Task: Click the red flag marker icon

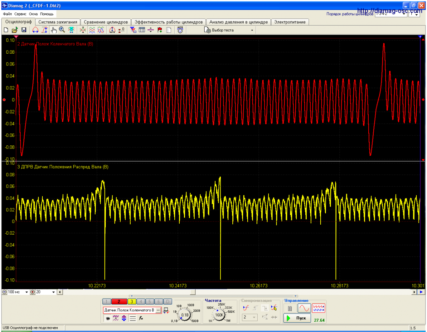Action: click(160, 30)
